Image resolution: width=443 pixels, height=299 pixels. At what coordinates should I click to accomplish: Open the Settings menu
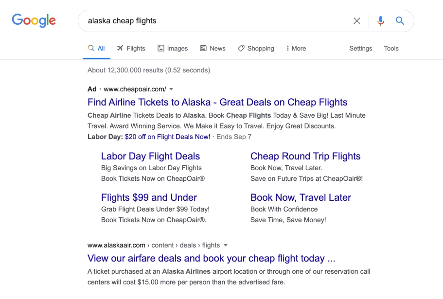coord(360,48)
